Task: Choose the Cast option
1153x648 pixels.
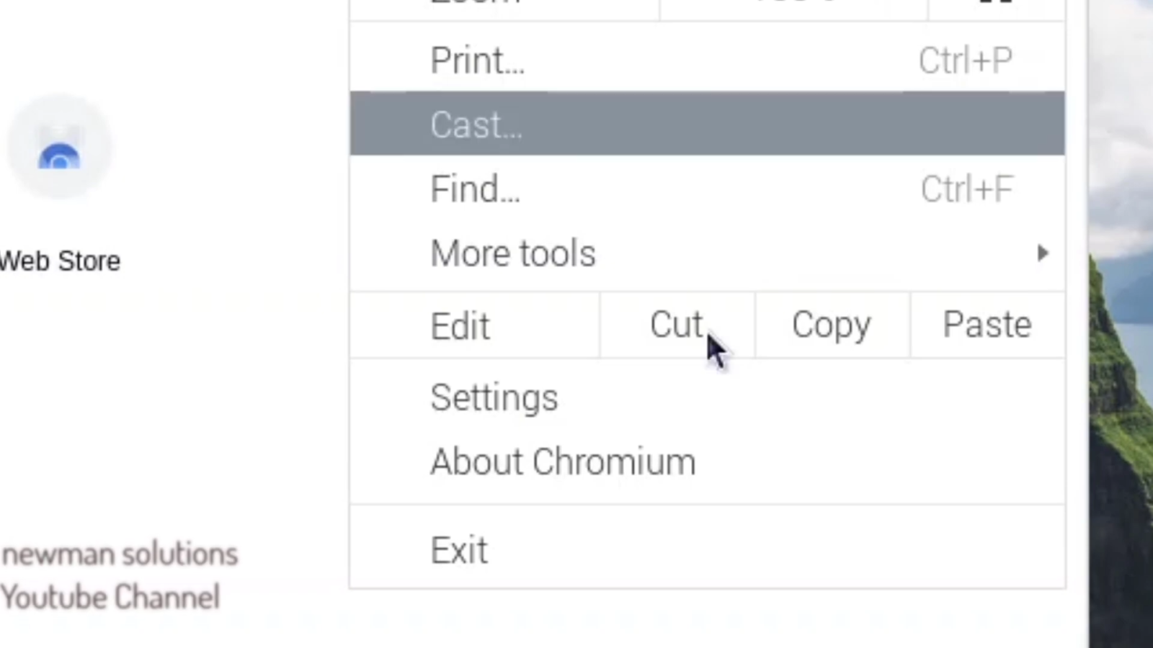Action: pyautogui.click(x=476, y=124)
